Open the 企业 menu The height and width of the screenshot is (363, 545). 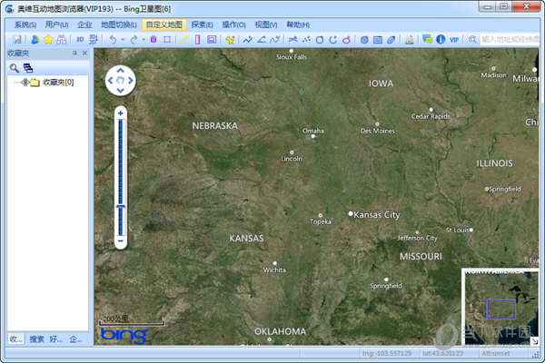pos(84,25)
